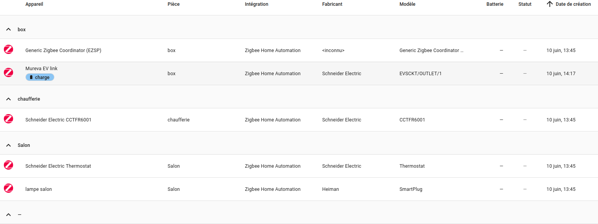The image size is (598, 224).
Task: Open Generic Zigbee Coordinator (EZSP) device
Action: (x=63, y=51)
